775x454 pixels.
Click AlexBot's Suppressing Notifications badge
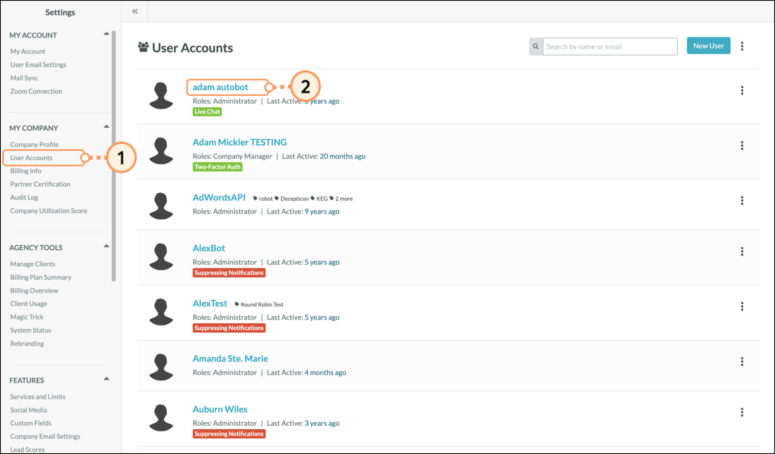pyautogui.click(x=229, y=273)
